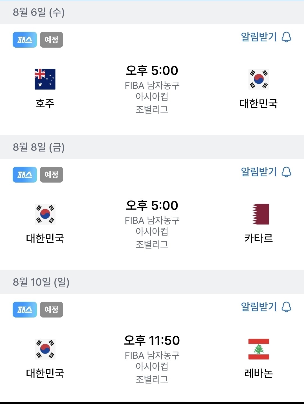
Task: Toggle alert bell for Korea vs Lebanon match
Action: click(287, 307)
